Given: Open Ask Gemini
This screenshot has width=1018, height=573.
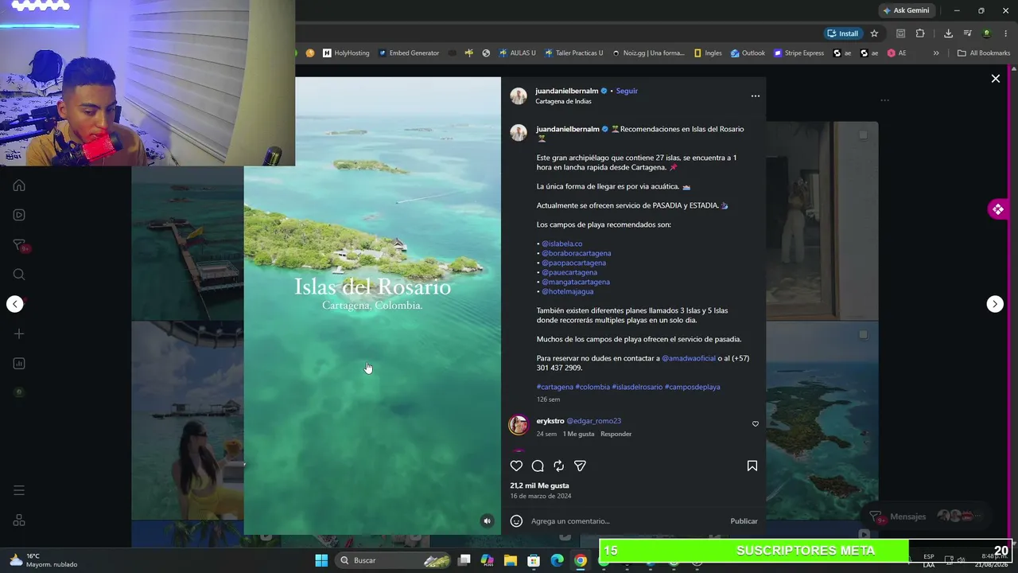Looking at the screenshot, I should point(906,10).
